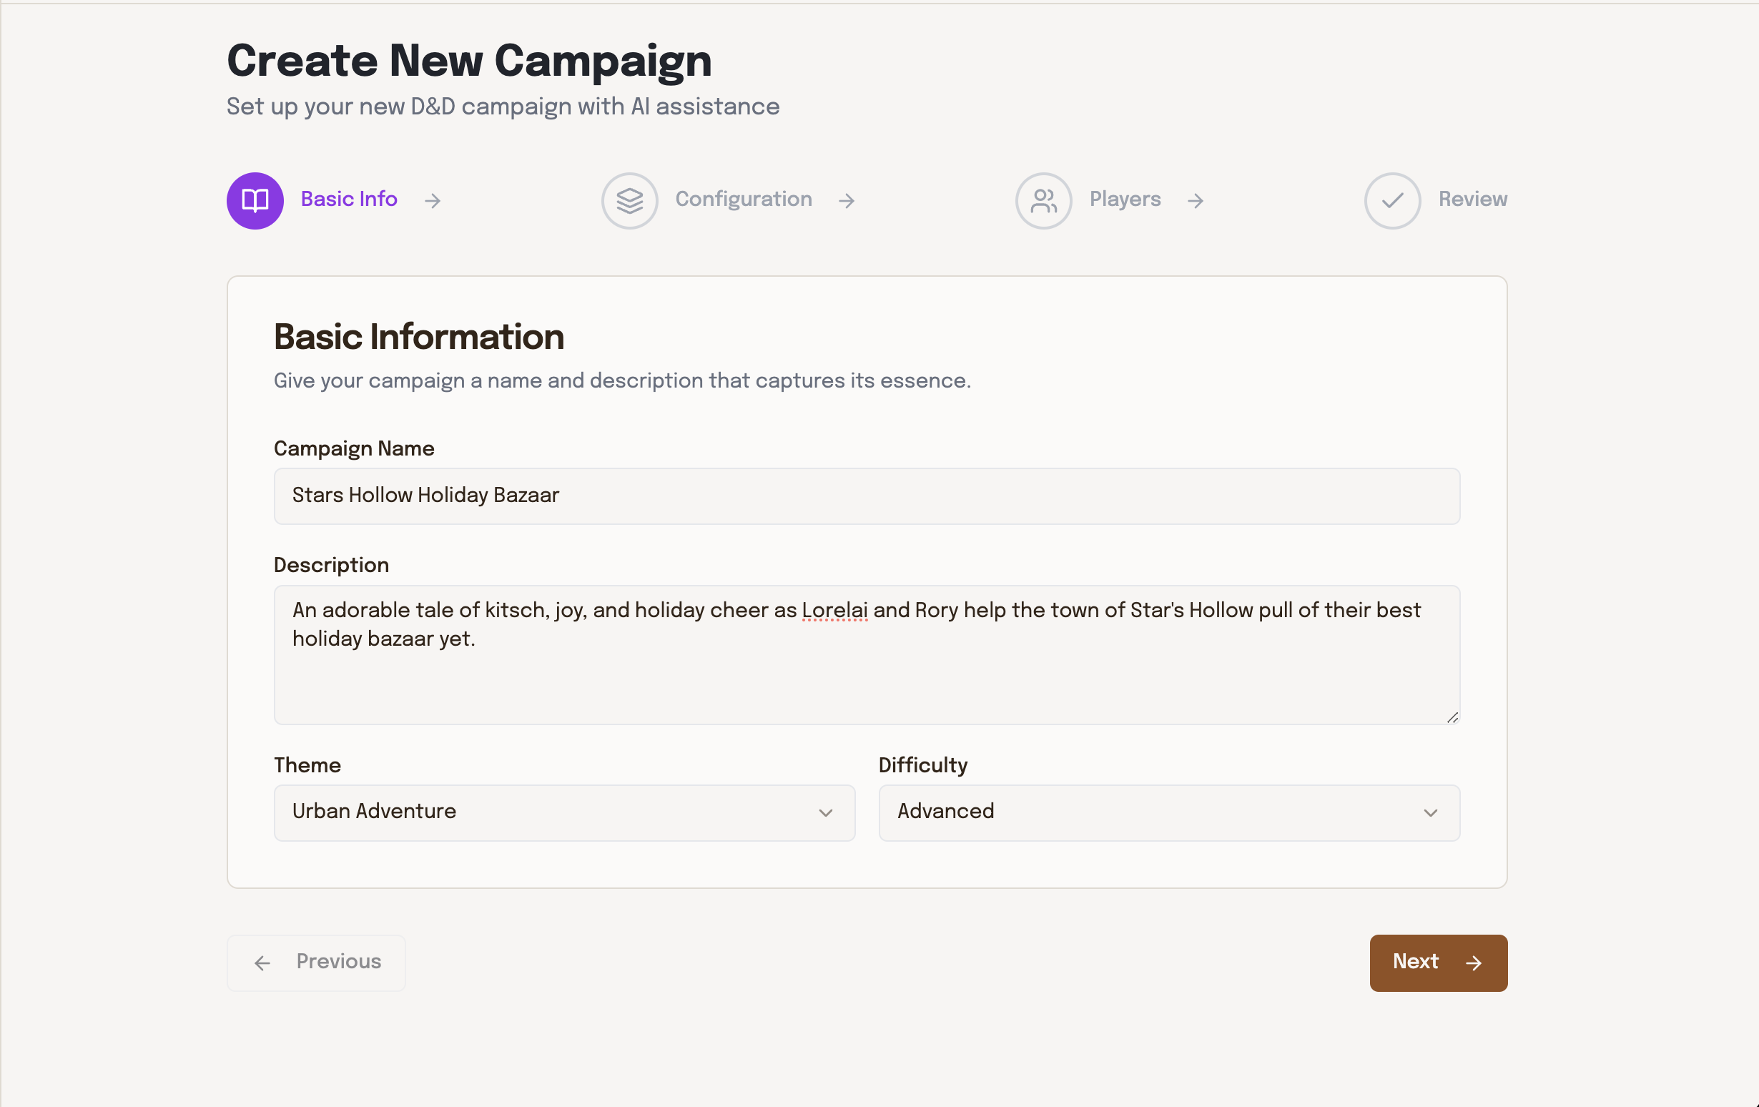Image resolution: width=1759 pixels, height=1107 pixels.
Task: Click the right arrow icon in the Next button
Action: click(1474, 963)
